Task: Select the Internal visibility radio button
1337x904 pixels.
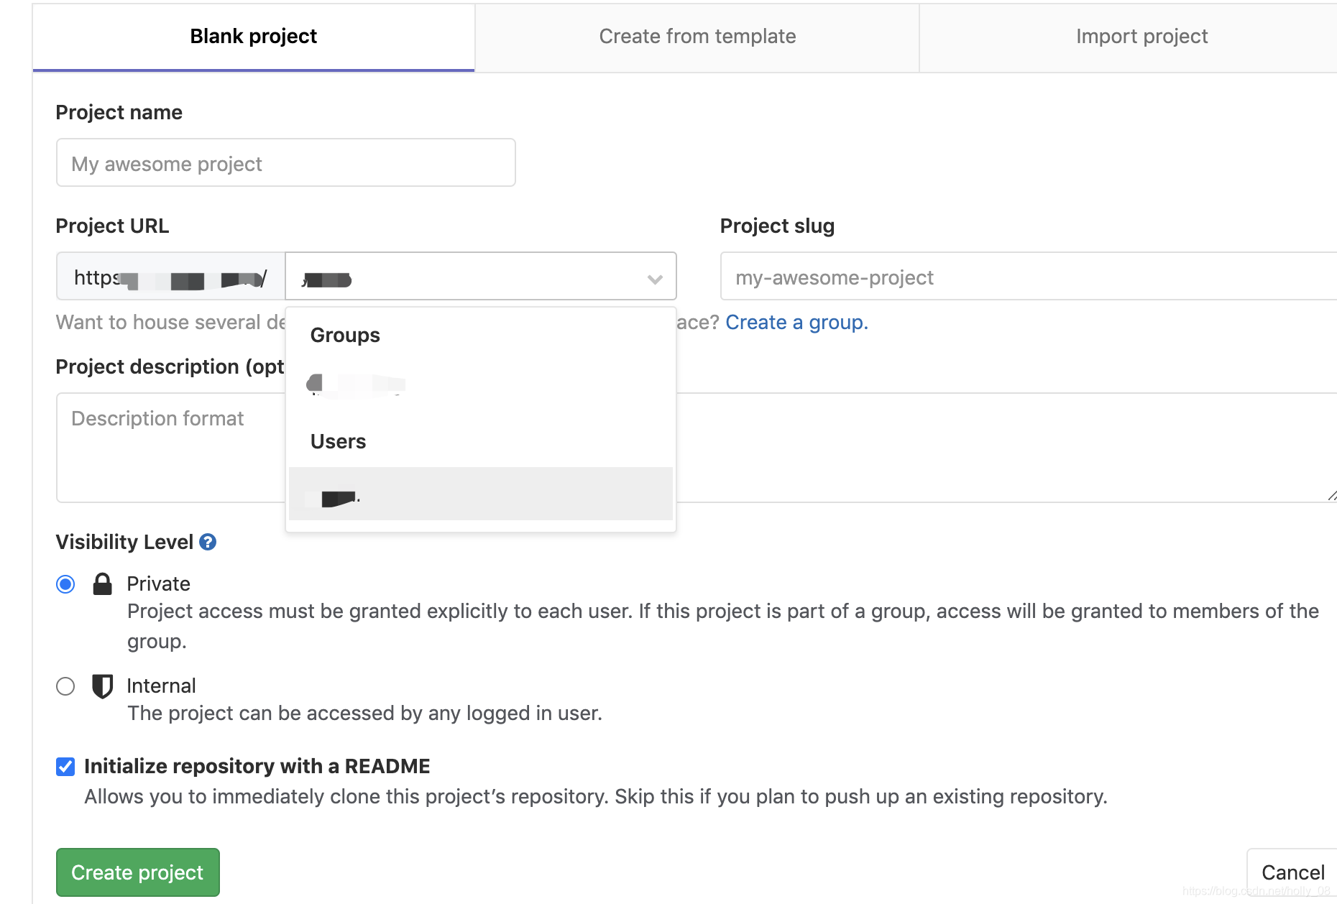Action: coord(65,686)
